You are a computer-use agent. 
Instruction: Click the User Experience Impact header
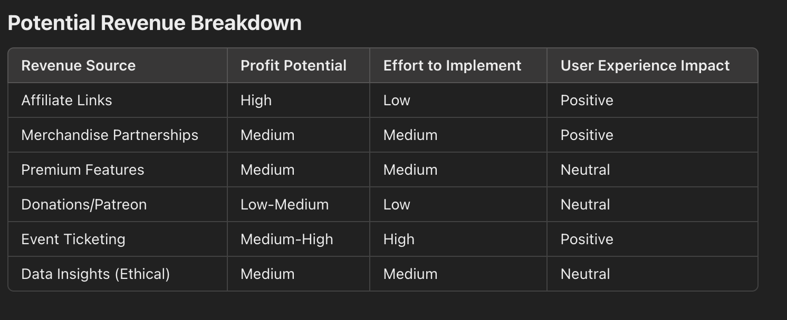pyautogui.click(x=645, y=66)
